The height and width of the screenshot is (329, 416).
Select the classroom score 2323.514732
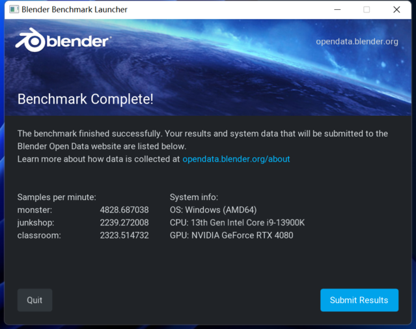point(124,235)
